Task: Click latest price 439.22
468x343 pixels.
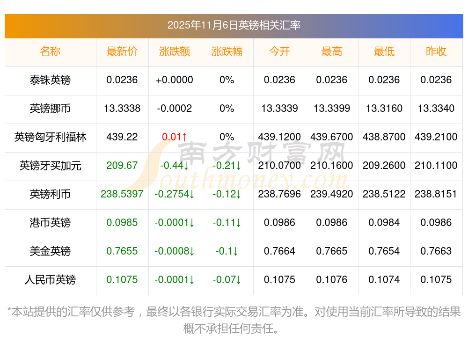Action: [x=122, y=137]
